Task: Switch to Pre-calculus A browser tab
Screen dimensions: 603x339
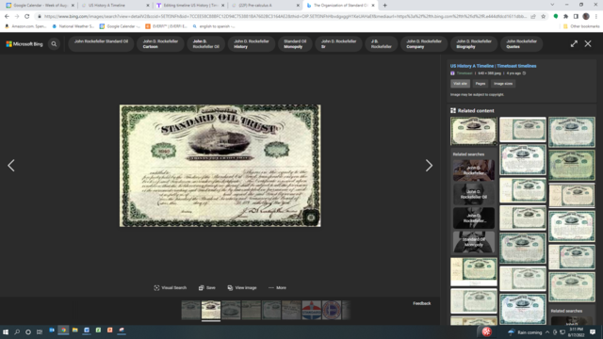Action: 265,6
